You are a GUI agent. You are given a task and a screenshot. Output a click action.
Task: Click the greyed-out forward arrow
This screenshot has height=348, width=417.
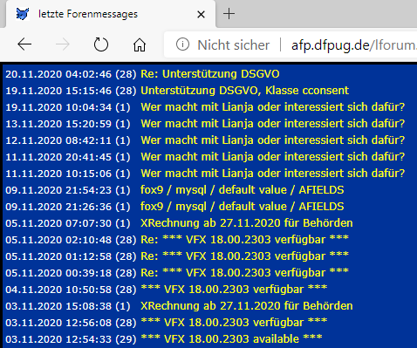pyautogui.click(x=63, y=44)
